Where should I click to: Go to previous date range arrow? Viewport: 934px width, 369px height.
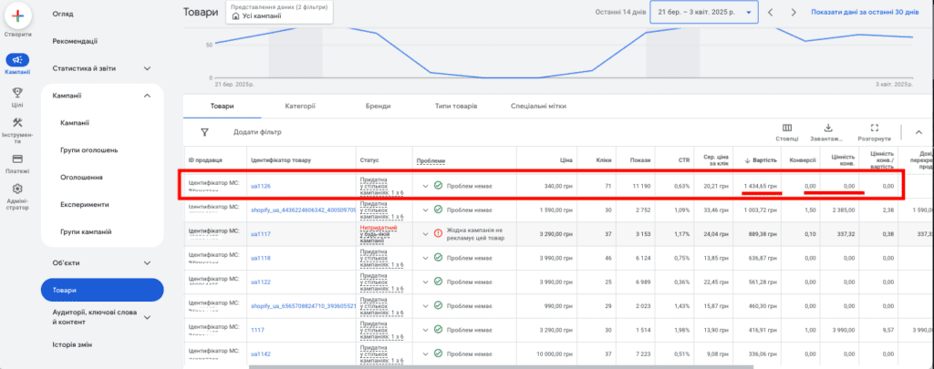pyautogui.click(x=770, y=12)
